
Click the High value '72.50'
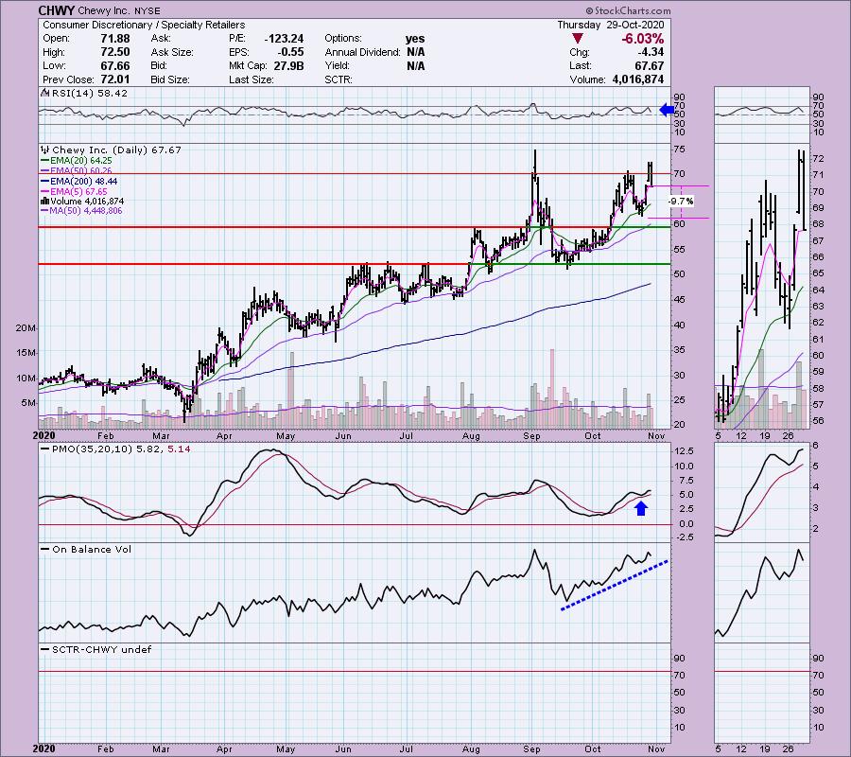pos(115,52)
